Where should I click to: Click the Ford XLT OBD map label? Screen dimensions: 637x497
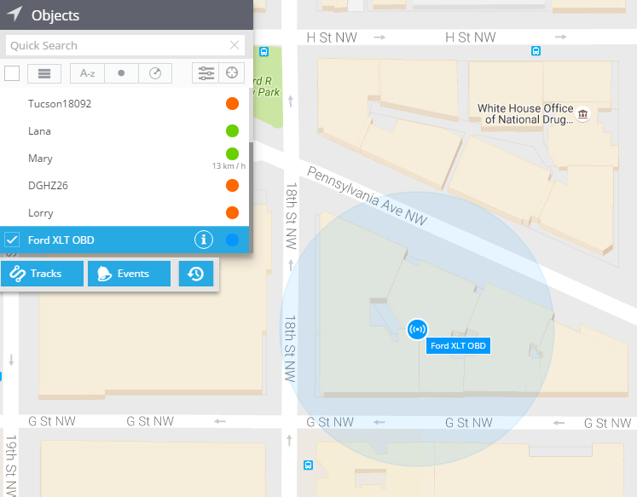click(x=458, y=346)
